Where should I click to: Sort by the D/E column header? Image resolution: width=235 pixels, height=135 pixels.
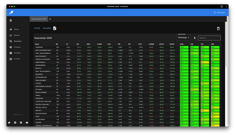coord(77,44)
